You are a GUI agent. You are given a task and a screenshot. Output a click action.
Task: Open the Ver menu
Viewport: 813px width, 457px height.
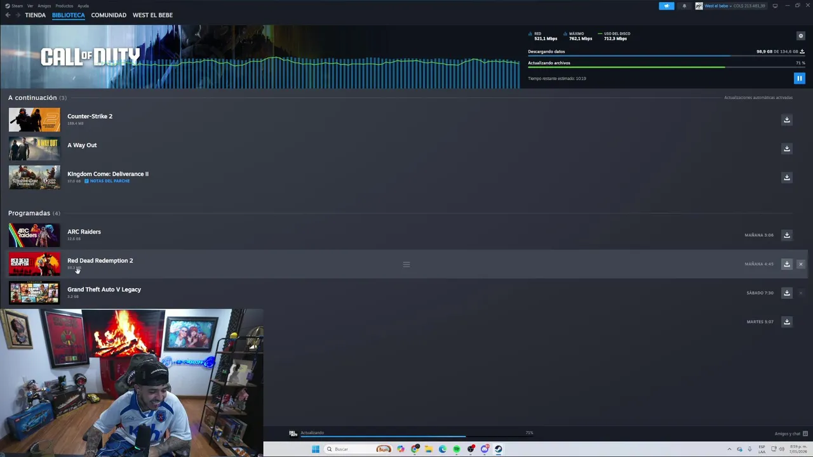point(30,6)
